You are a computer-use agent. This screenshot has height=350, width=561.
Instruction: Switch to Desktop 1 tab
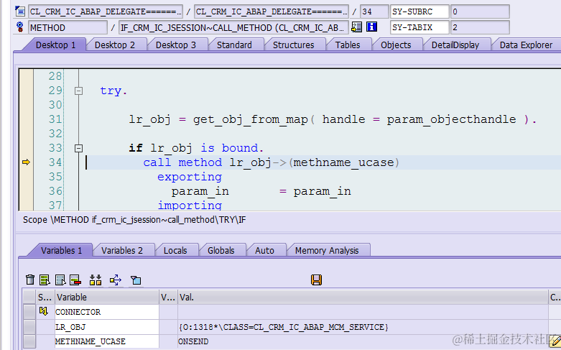(x=56, y=45)
